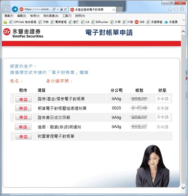The height and width of the screenshot is (196, 188).
Task: Maximize the browser window
Action: 171,3
